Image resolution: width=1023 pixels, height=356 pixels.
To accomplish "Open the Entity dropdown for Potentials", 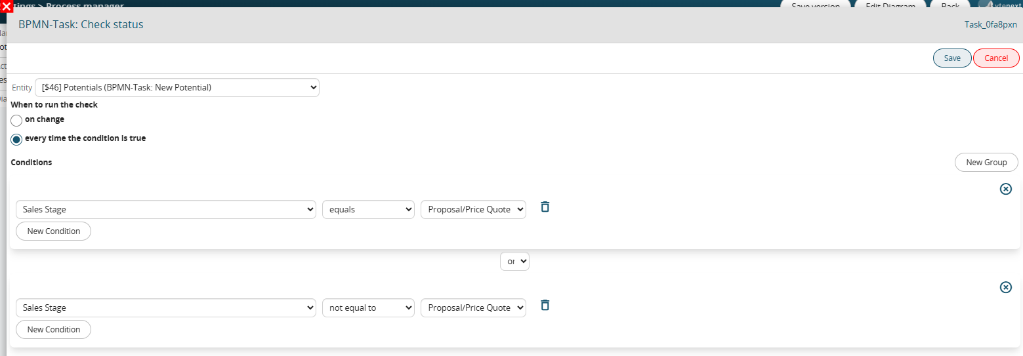I will tap(177, 87).
